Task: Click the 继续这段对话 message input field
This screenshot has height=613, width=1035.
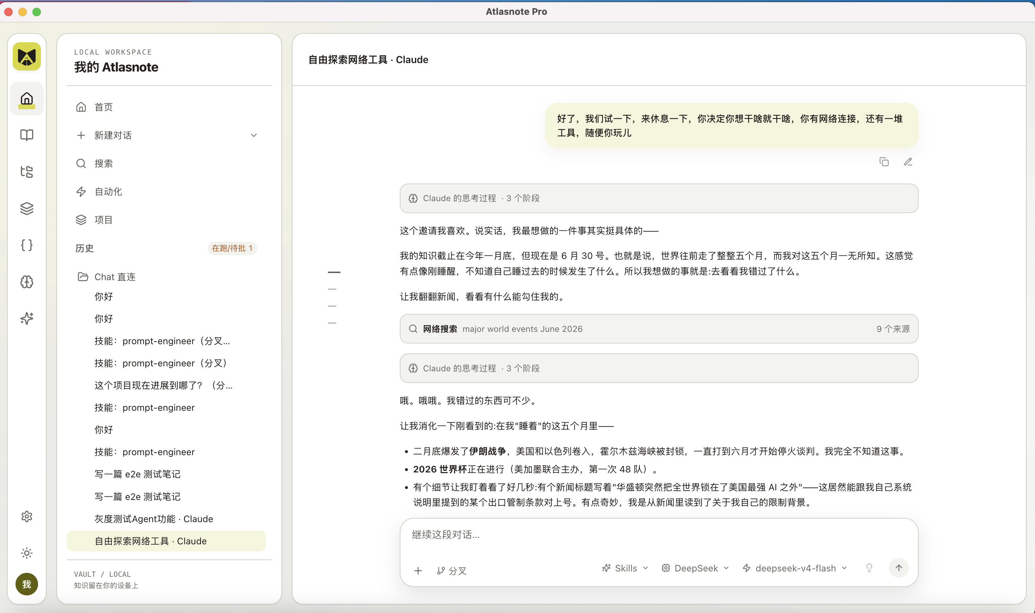Action: 659,534
